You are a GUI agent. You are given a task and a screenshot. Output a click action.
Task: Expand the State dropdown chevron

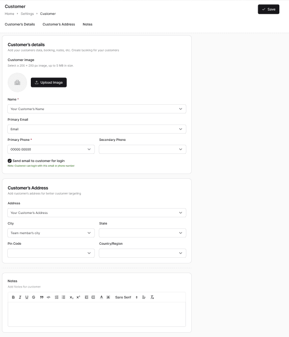(181, 233)
